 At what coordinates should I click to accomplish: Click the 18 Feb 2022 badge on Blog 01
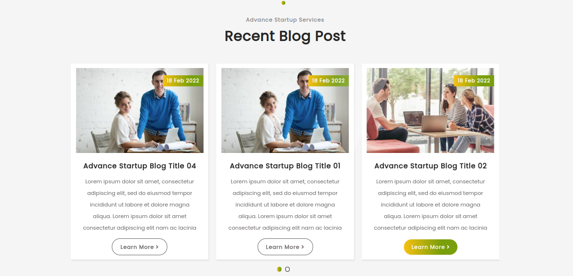(x=329, y=81)
